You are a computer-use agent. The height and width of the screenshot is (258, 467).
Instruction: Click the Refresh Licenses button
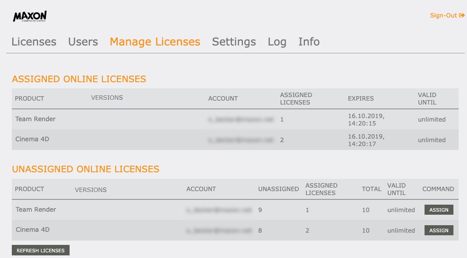pos(41,250)
